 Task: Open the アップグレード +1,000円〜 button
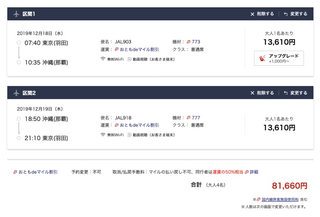click(278, 59)
